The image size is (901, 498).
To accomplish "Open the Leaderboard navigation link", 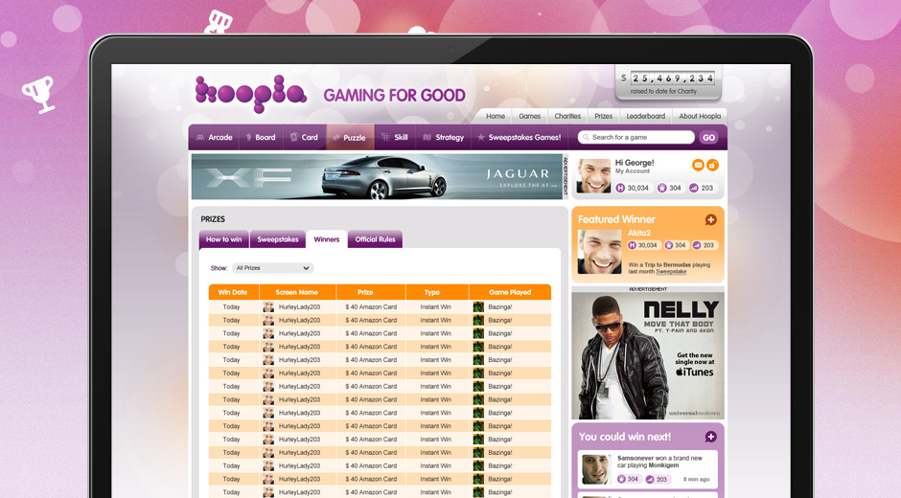I will 645,116.
